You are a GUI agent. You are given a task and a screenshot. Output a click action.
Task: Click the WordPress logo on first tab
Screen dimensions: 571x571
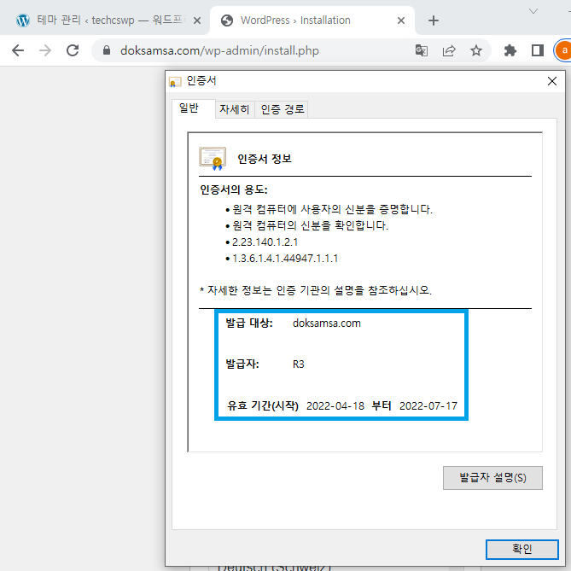[x=23, y=20]
